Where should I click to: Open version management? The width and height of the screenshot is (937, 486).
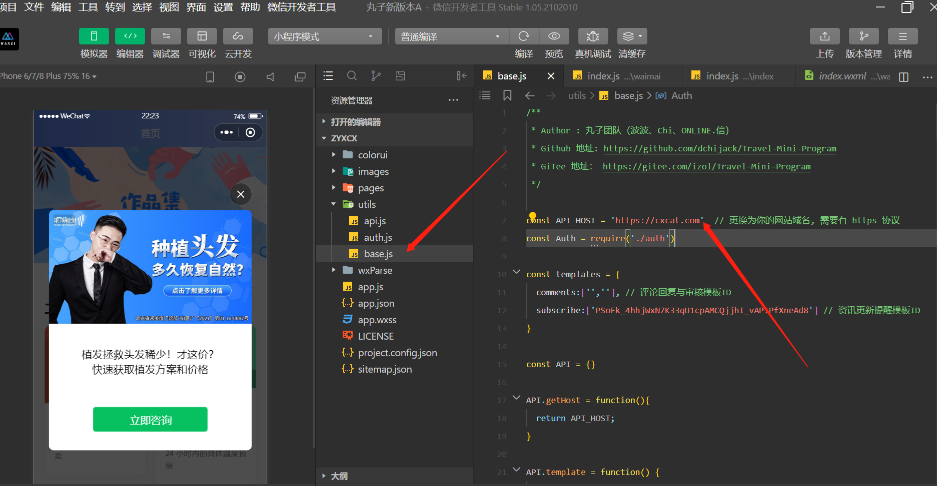(864, 36)
